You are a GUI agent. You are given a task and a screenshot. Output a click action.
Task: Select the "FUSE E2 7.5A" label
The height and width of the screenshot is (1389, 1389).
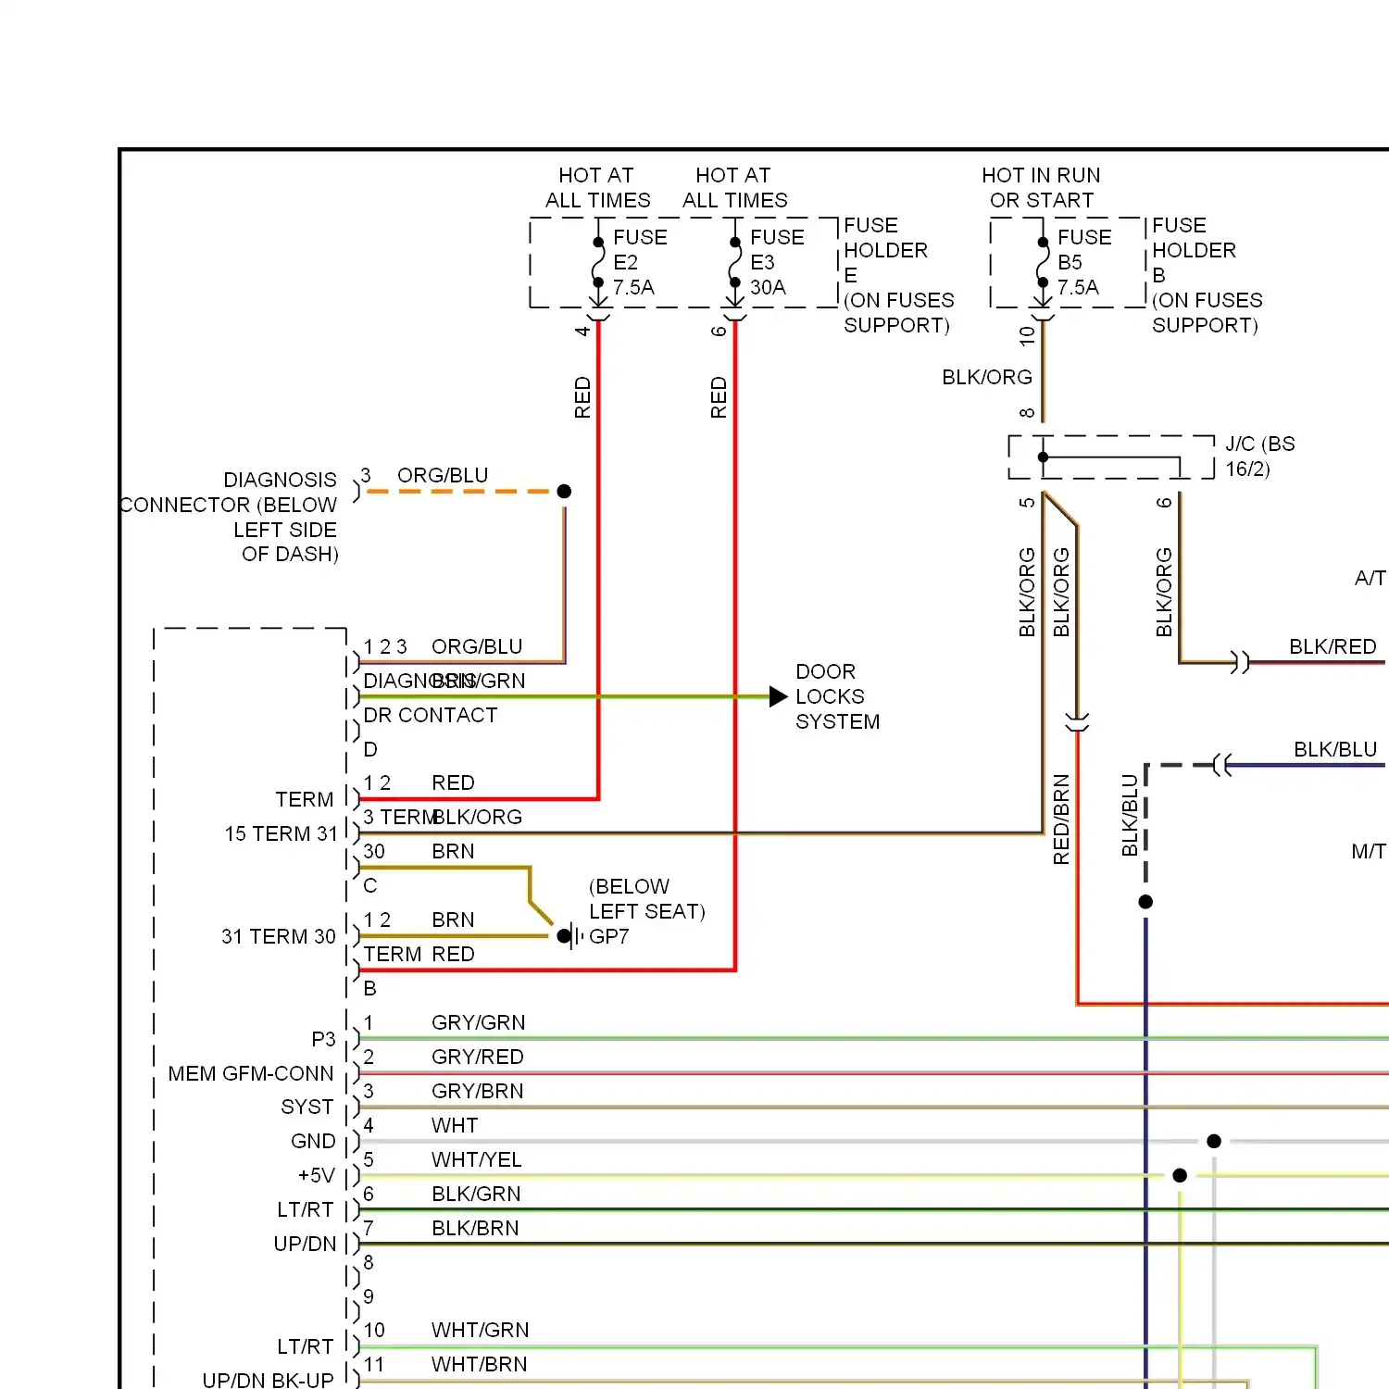tap(639, 262)
